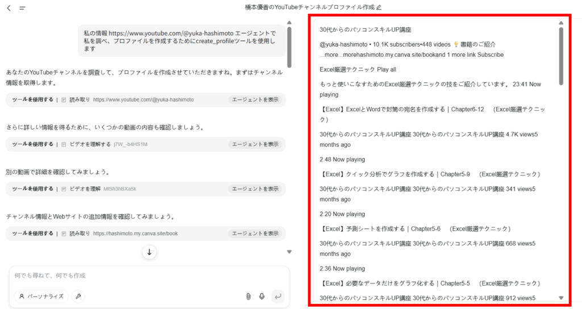
Task: Open the wrench tools icon in the composer
Action: coord(78,296)
